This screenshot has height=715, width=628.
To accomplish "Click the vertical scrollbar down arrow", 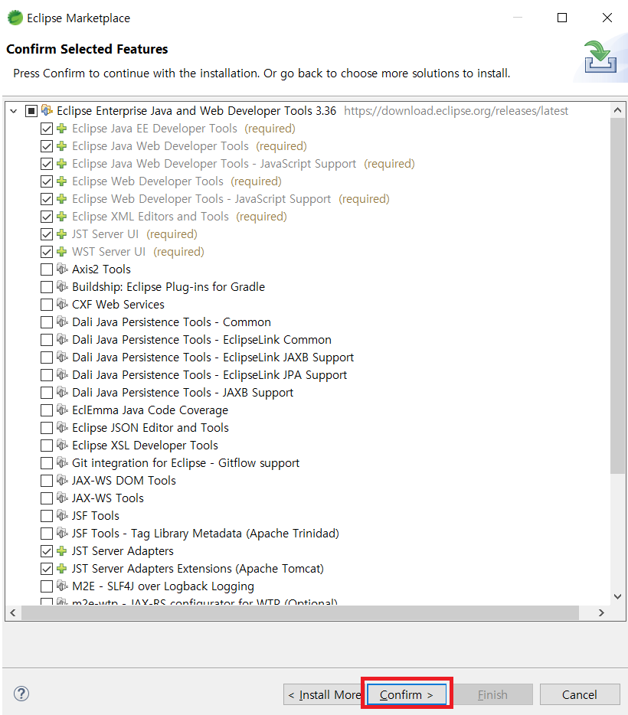I will pos(617,596).
